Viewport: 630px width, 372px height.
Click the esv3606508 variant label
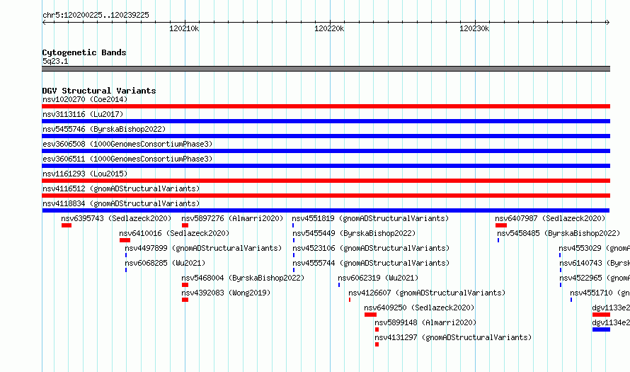127,144
